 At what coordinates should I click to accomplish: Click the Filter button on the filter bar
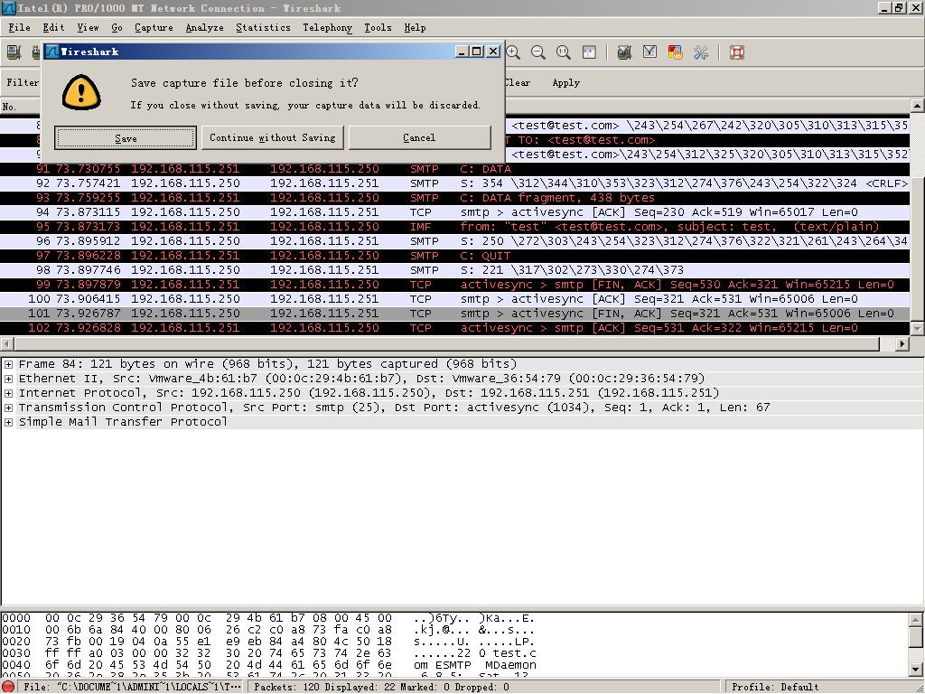(x=23, y=82)
